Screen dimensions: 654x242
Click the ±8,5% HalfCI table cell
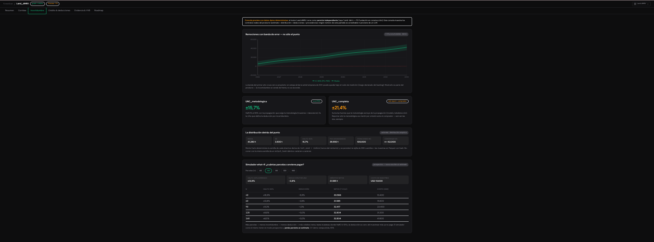click(266, 219)
